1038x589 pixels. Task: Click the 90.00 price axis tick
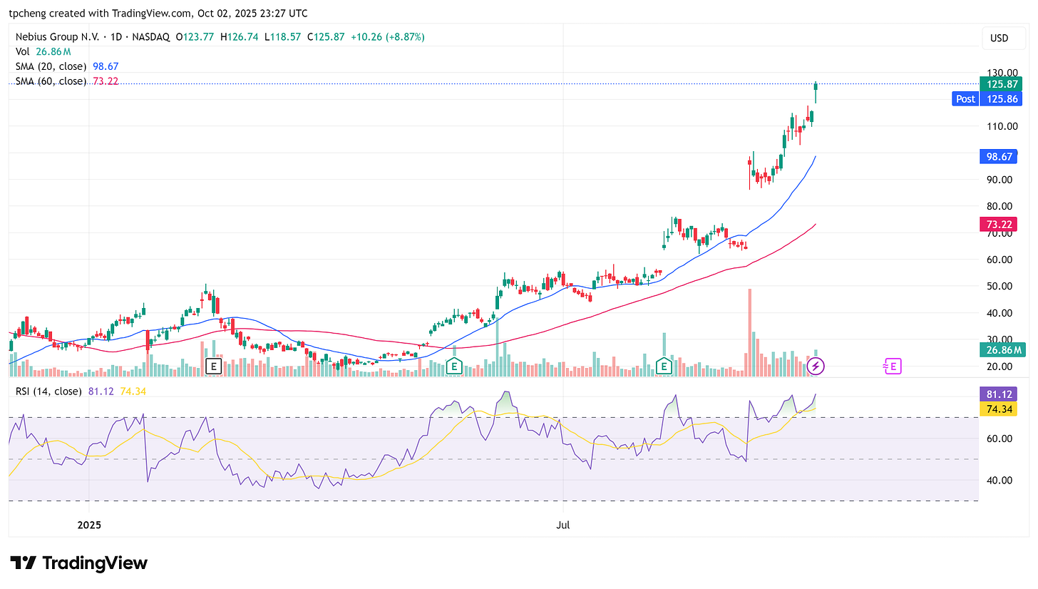1001,180
